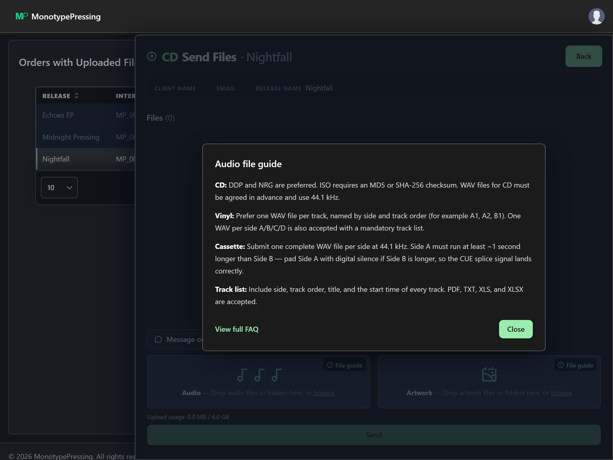This screenshot has height=460, width=613.
Task: Click the Audio dropzone label
Action: click(x=191, y=393)
